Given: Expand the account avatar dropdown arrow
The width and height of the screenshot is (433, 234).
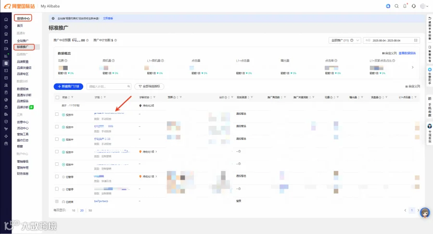Looking at the screenshot, I should click(428, 6).
